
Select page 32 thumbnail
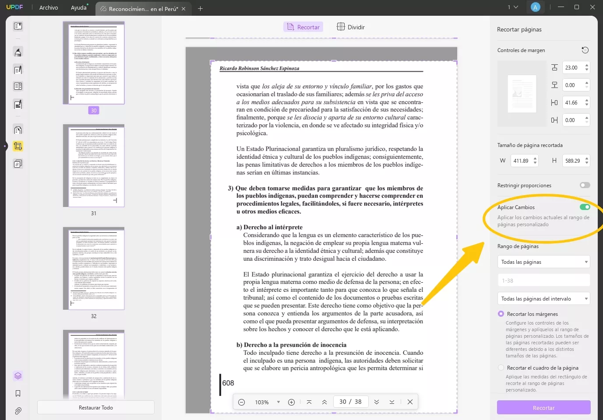pyautogui.click(x=94, y=269)
